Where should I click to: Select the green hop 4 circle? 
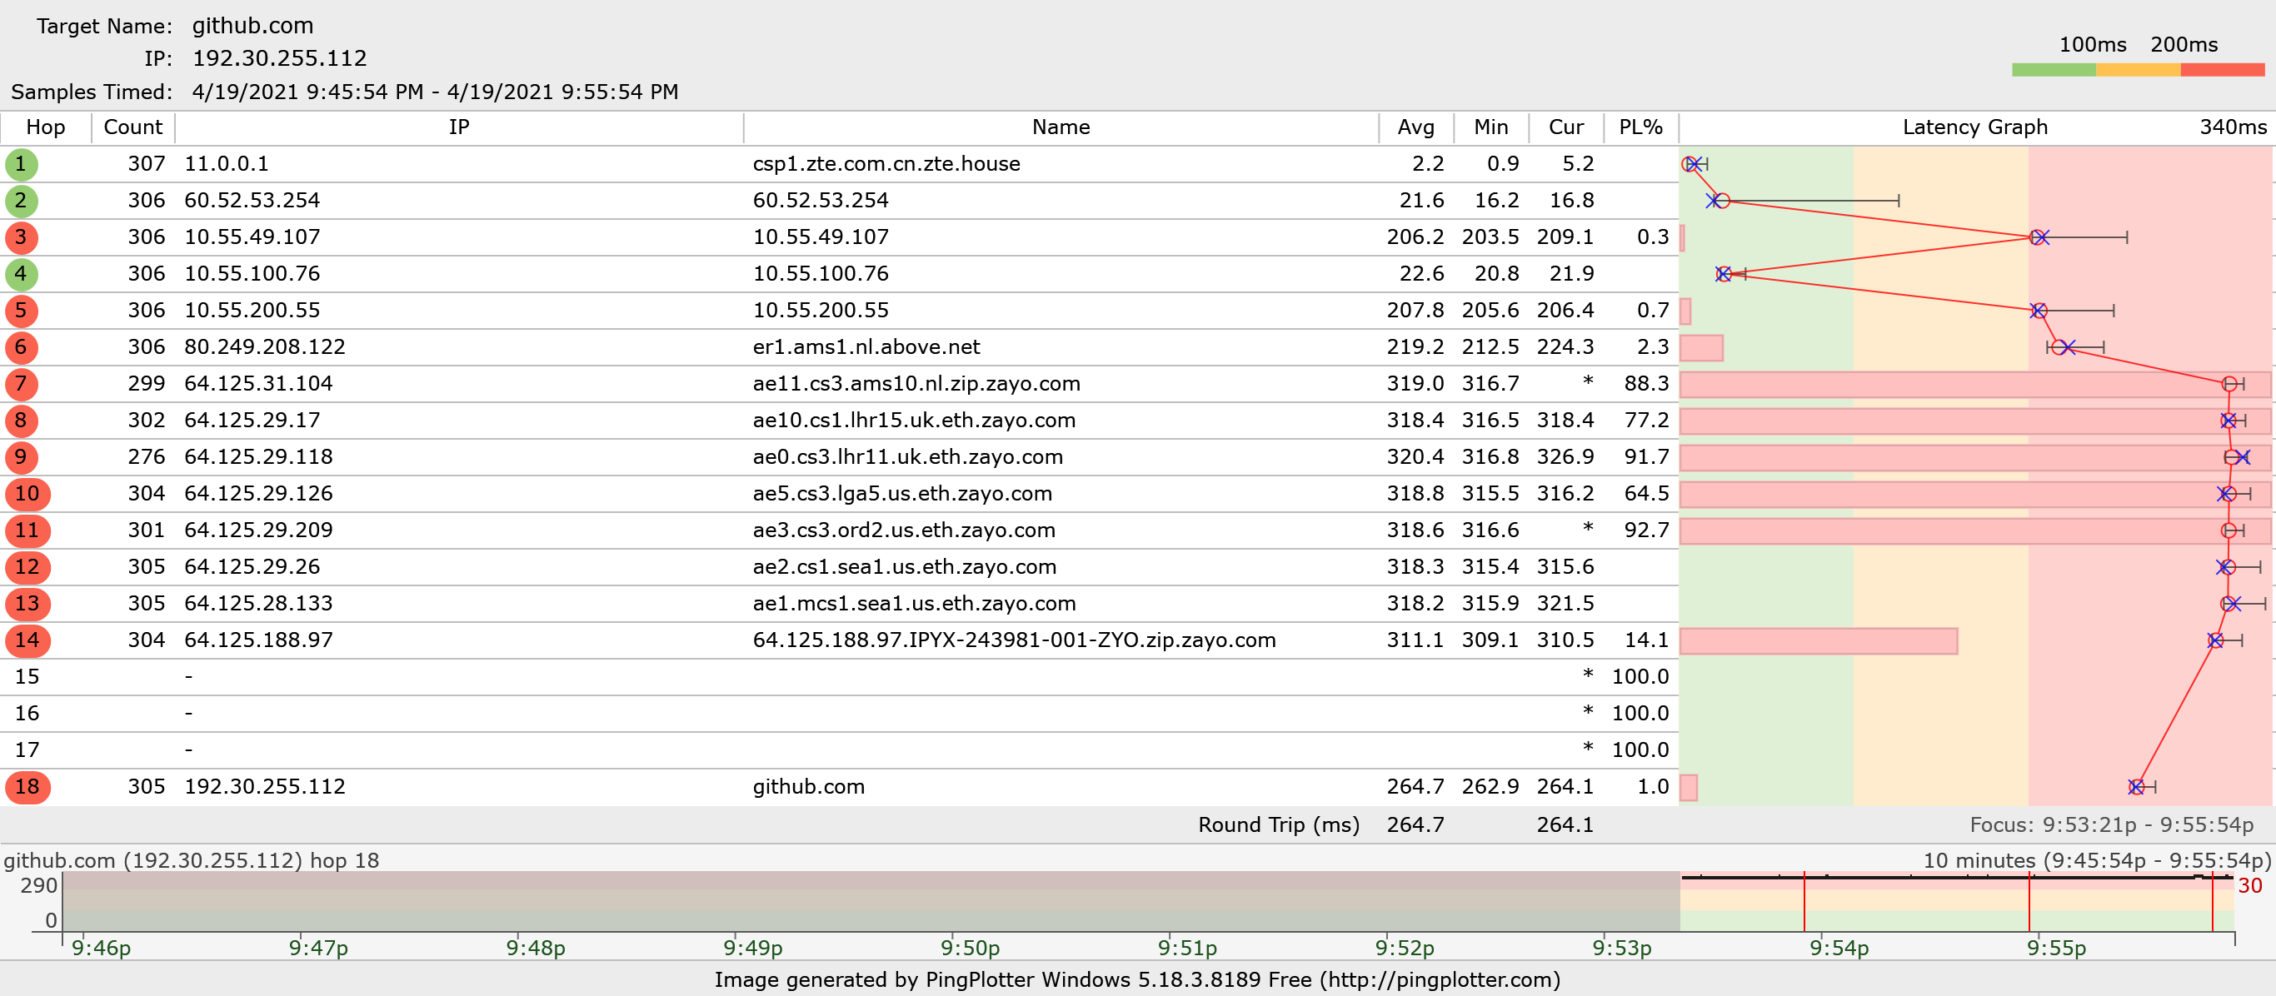tap(21, 275)
